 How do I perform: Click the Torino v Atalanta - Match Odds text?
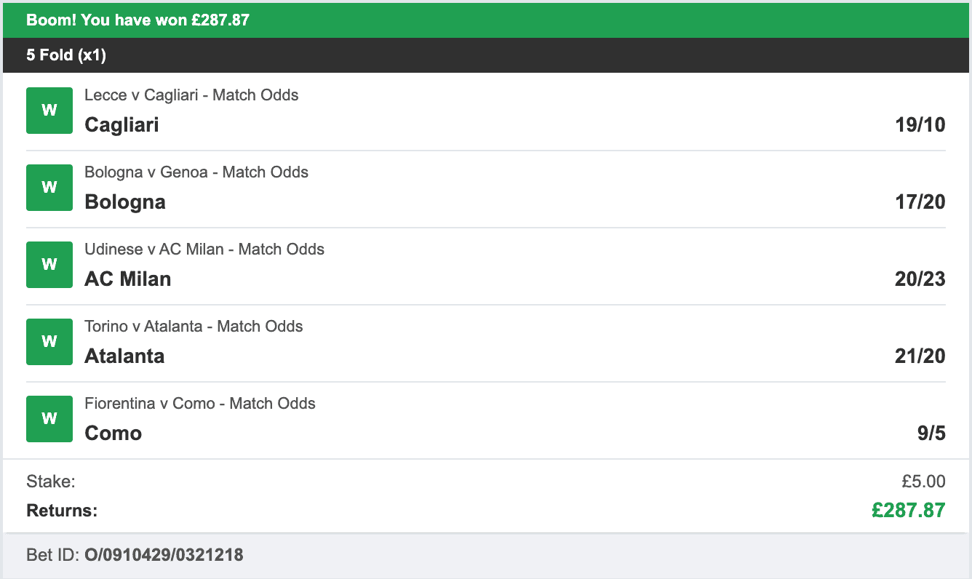(x=193, y=326)
